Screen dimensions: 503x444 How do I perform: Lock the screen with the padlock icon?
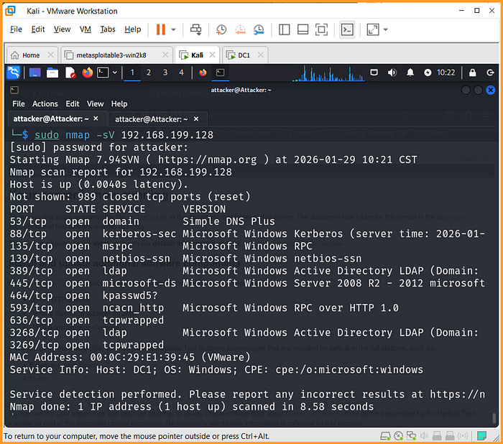(x=472, y=73)
